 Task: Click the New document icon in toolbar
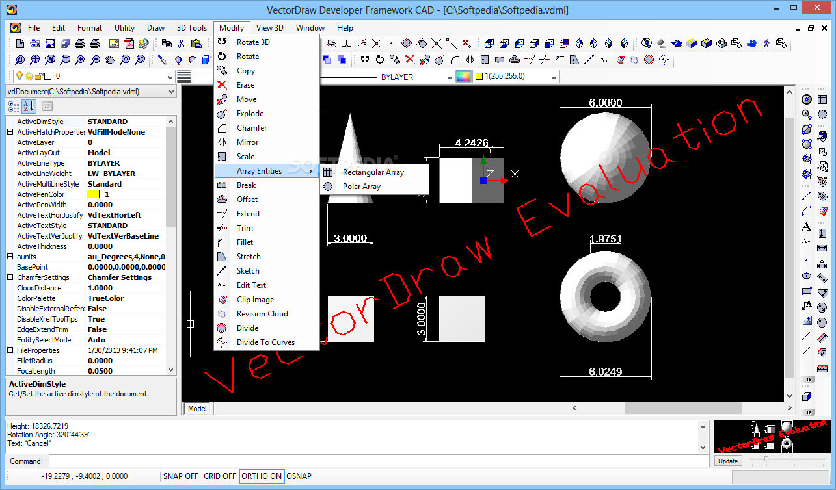tap(20, 44)
